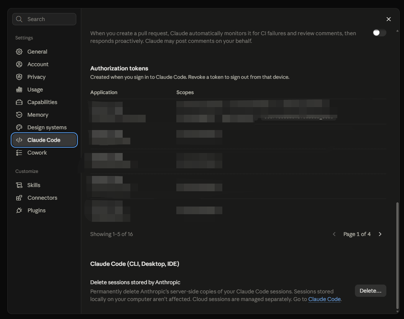This screenshot has height=319, width=404.
Task: Click the Claude Code brackets icon
Action: coord(19,140)
